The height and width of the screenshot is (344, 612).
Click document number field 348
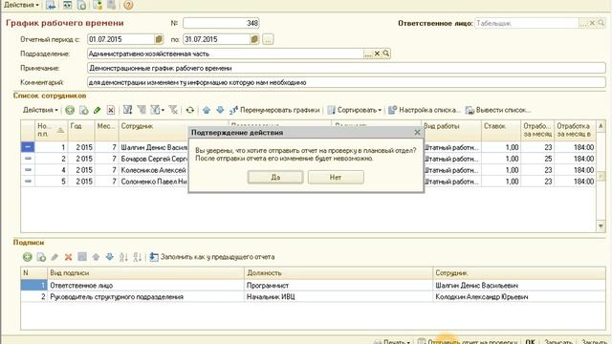point(221,23)
